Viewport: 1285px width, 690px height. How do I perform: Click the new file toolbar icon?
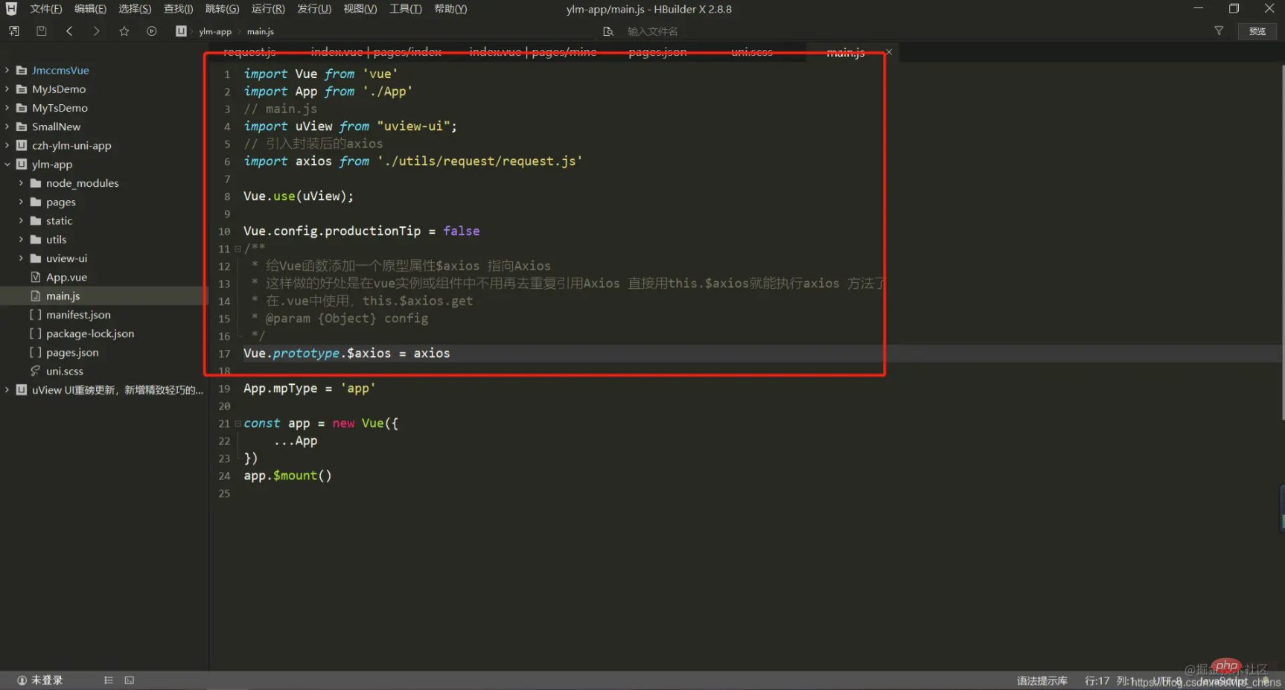point(14,31)
